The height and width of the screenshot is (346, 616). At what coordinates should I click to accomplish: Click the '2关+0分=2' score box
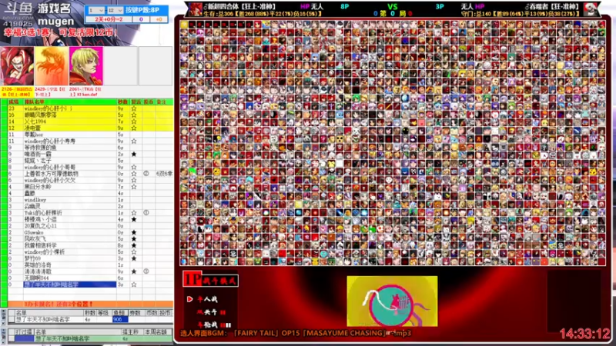click(x=109, y=19)
